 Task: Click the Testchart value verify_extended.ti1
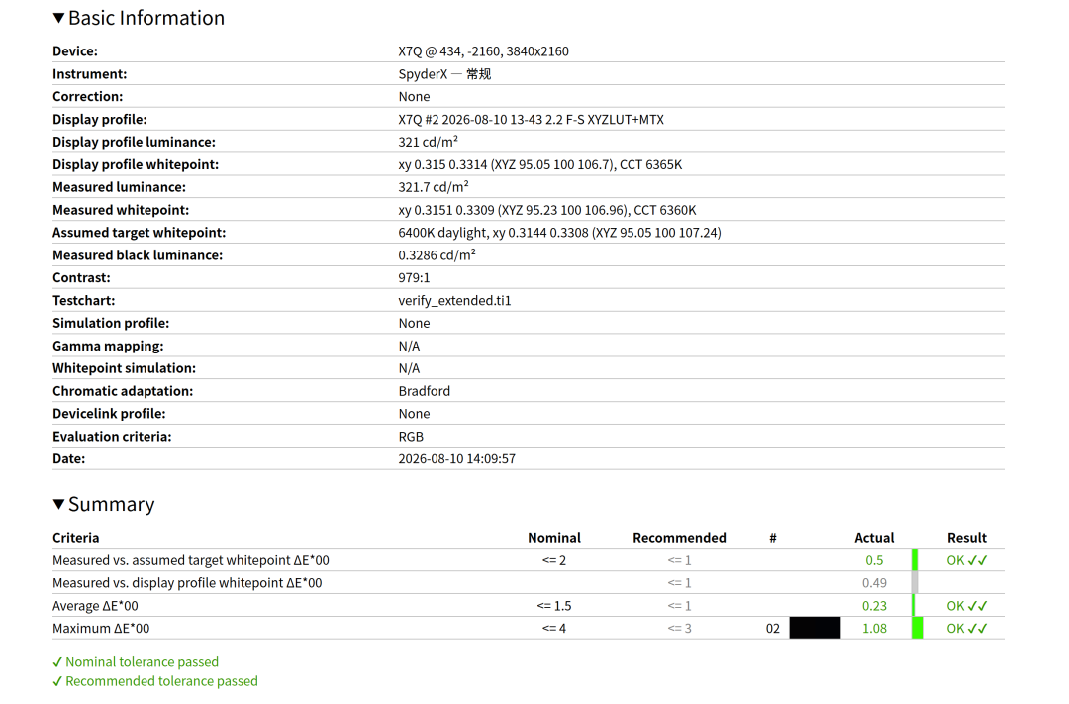454,300
